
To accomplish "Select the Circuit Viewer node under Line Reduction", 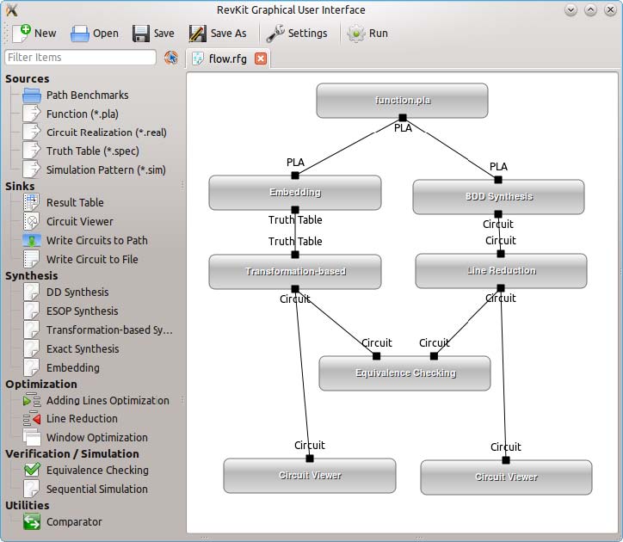I will pos(506,477).
